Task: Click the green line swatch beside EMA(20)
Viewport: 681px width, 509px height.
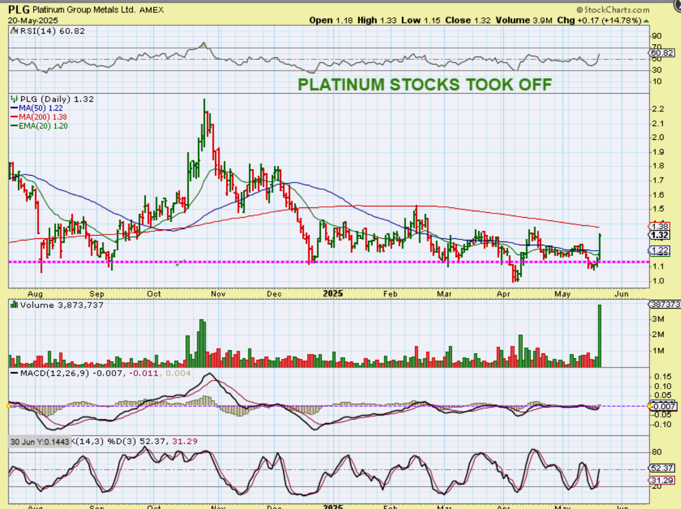Action: click(14, 126)
